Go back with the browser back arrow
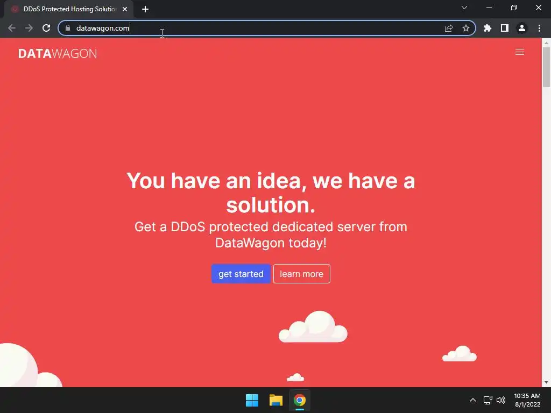This screenshot has height=413, width=551. (12, 28)
